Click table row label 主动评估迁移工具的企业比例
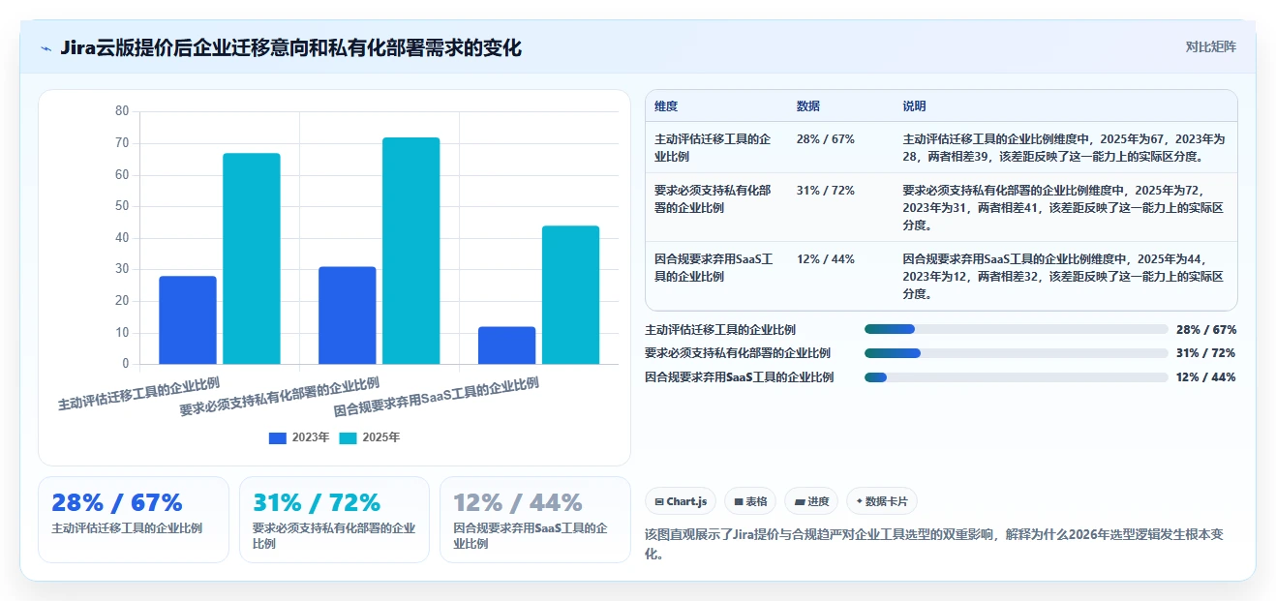This screenshot has width=1276, height=601. click(713, 147)
